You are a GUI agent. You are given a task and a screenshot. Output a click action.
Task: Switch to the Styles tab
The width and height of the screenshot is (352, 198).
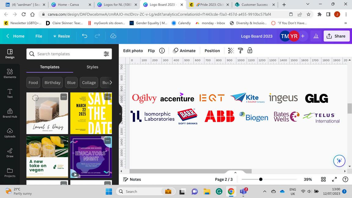tap(92, 67)
